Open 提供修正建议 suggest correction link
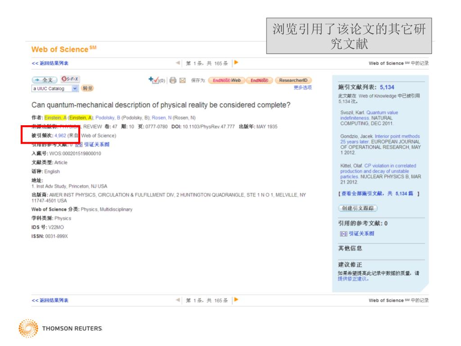Screen dimensions: 461x346 353,279
